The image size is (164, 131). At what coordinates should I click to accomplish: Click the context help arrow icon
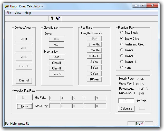click(x=58, y=18)
